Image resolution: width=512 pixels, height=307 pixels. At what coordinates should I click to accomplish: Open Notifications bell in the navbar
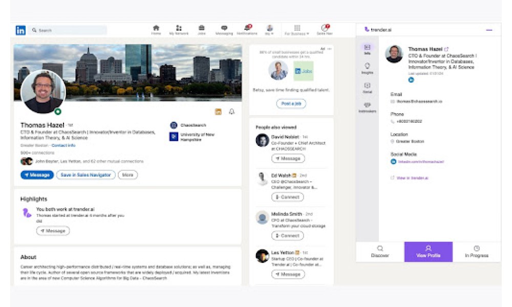[247, 30]
